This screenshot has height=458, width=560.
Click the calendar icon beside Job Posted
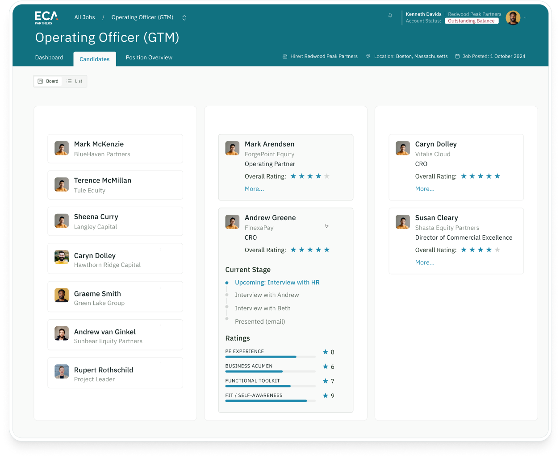[x=457, y=56]
